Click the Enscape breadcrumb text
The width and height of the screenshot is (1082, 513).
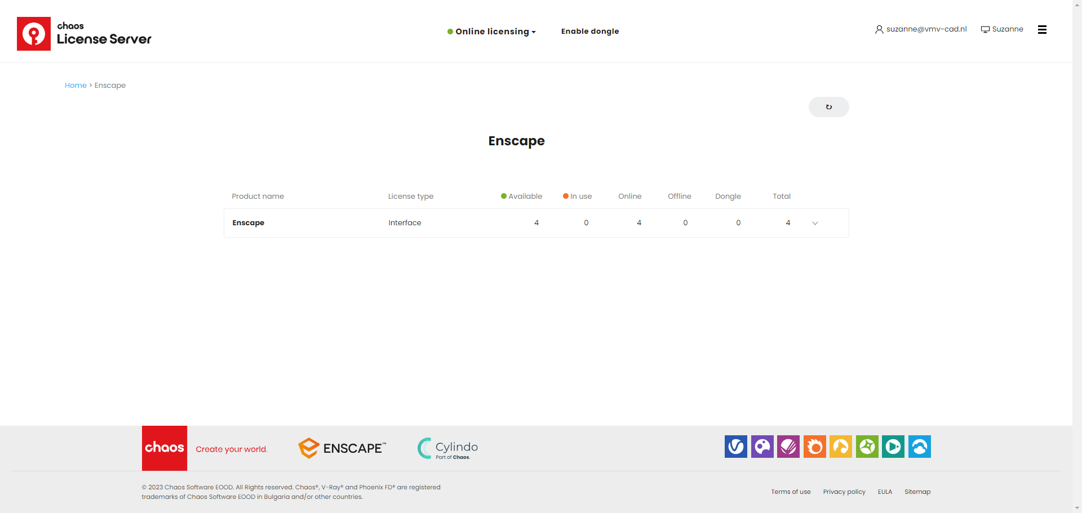[x=110, y=86]
